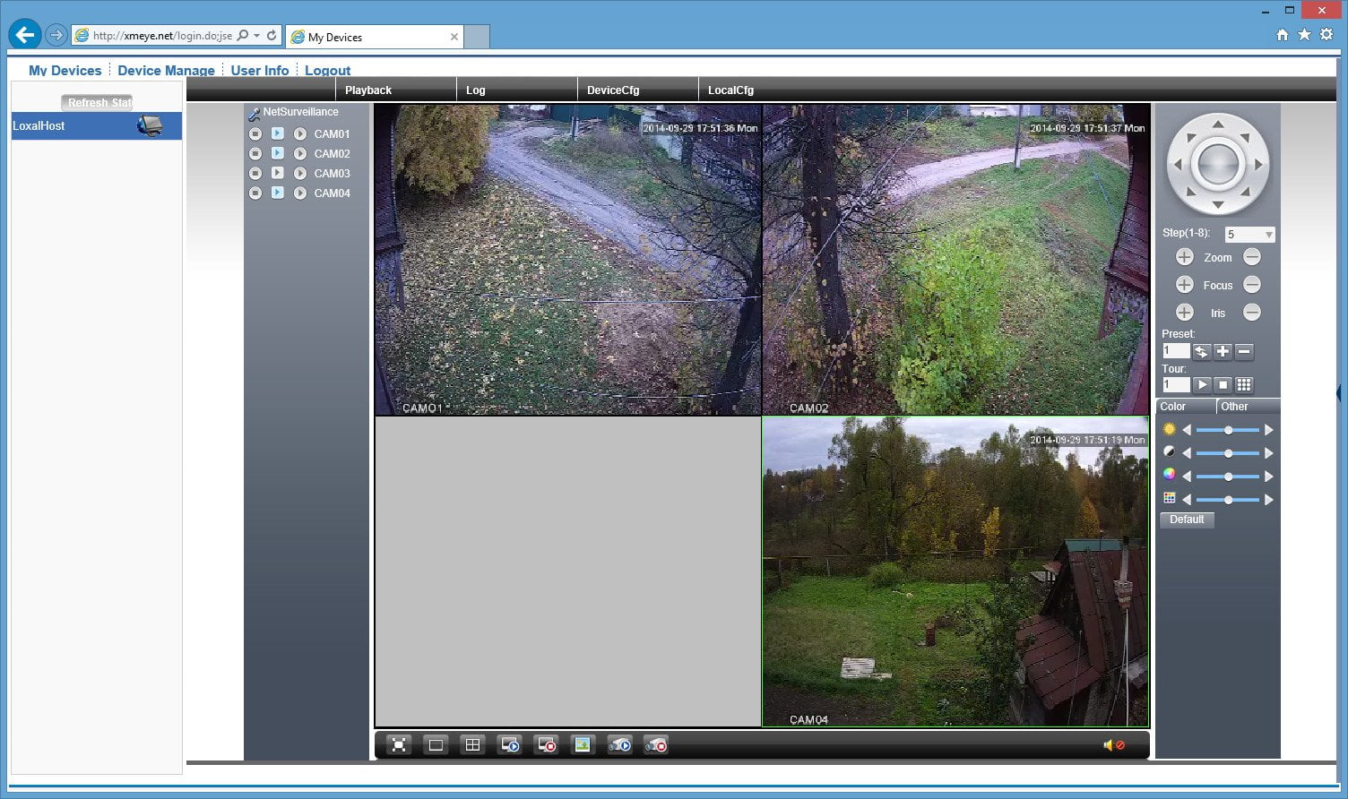
Task: Toggle CAM04 record circle button
Action: pyautogui.click(x=300, y=193)
